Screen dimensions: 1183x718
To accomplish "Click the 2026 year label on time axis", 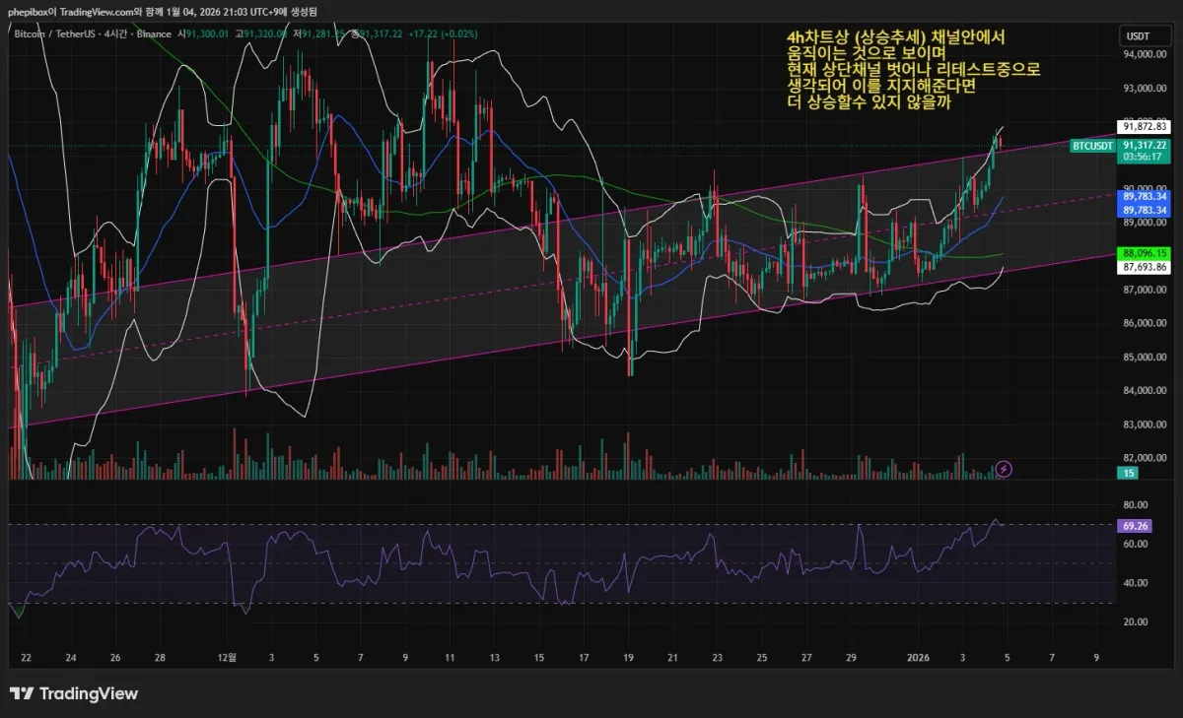I will [x=918, y=656].
